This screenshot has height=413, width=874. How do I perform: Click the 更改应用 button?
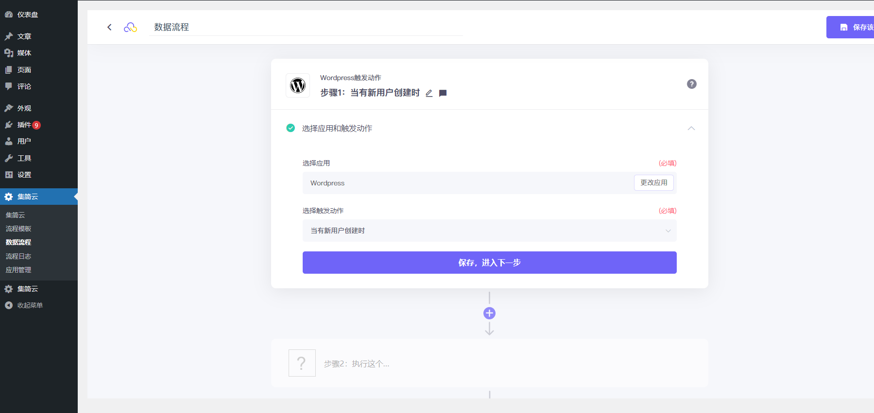point(654,182)
